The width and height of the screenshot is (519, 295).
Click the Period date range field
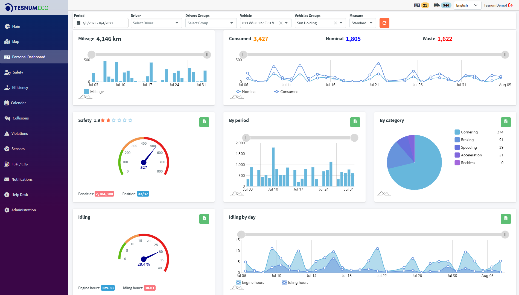101,23
